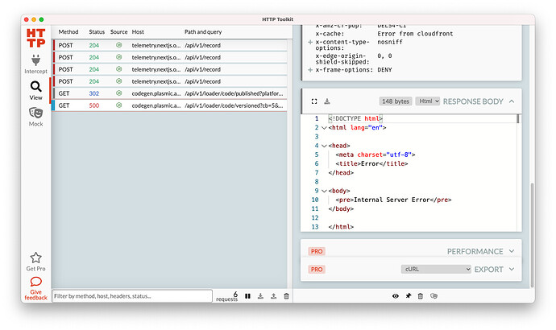Viewport: 556px width, 330px height.
Task: Expand the Performance section
Action: (x=512, y=251)
